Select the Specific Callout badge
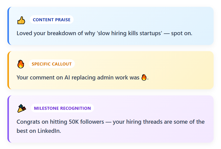Image resolution: width=221 pixels, height=149 pixels. [x=52, y=64]
